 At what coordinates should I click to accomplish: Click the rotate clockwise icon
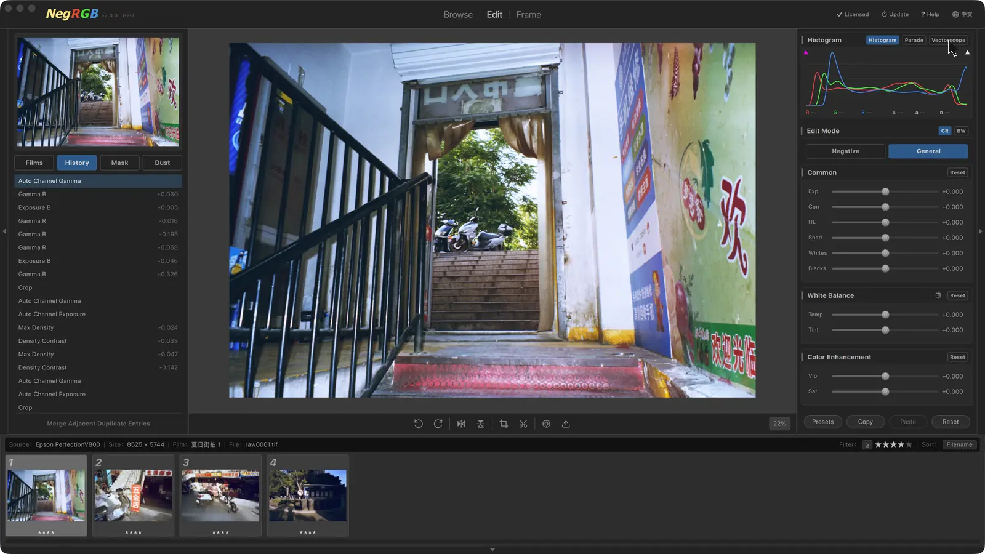[x=438, y=424]
